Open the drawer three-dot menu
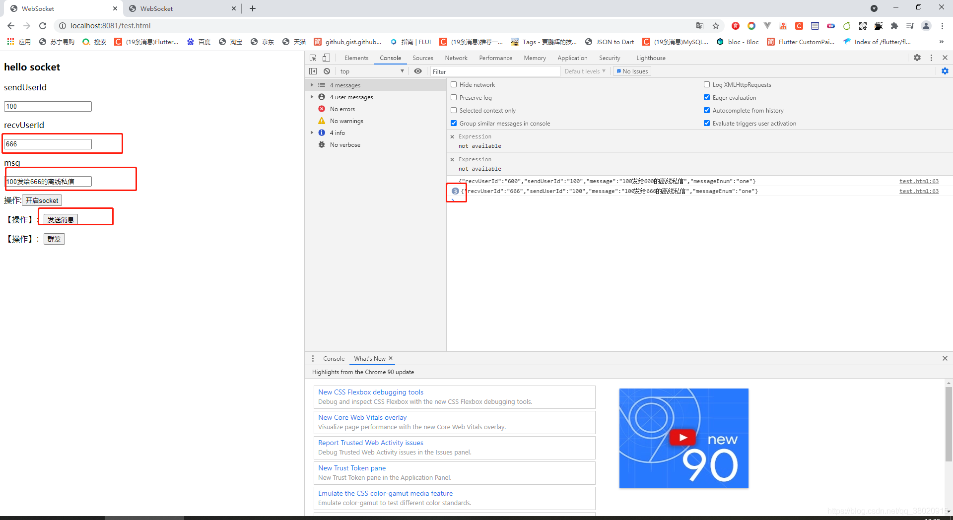Viewport: 953px width, 520px height. tap(313, 358)
